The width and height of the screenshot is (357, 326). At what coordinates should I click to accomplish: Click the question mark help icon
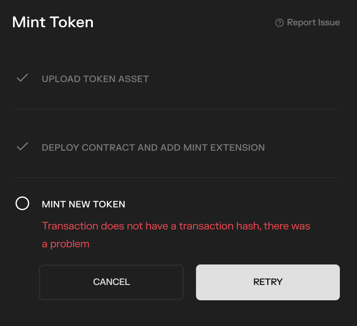click(x=279, y=23)
